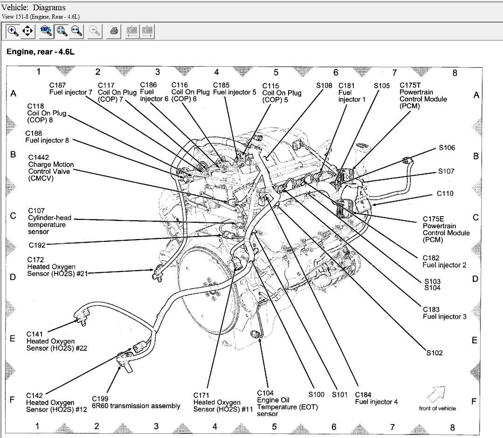Viewport: 503px width, 438px height.
Task: Click the S102 splice label
Action: 434,353
